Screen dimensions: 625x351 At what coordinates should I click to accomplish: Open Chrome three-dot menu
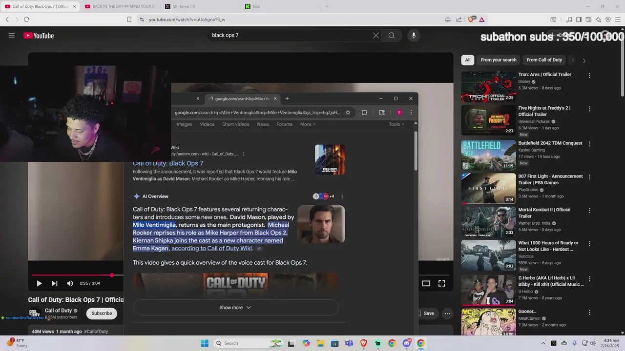[x=411, y=113]
